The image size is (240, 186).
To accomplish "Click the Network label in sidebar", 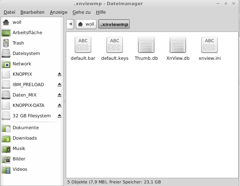I will point(22,64).
